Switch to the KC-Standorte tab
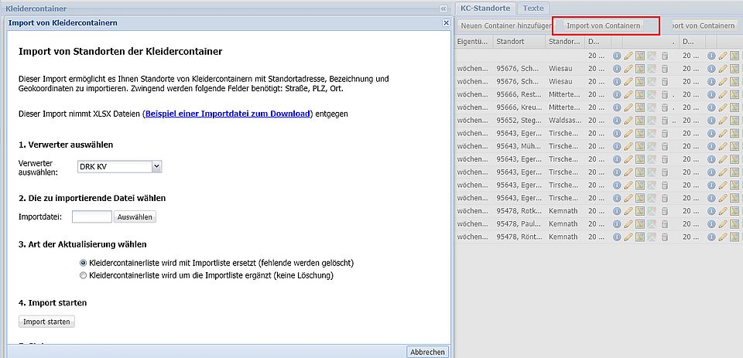Screen dimensions: 743x358 [x=484, y=8]
